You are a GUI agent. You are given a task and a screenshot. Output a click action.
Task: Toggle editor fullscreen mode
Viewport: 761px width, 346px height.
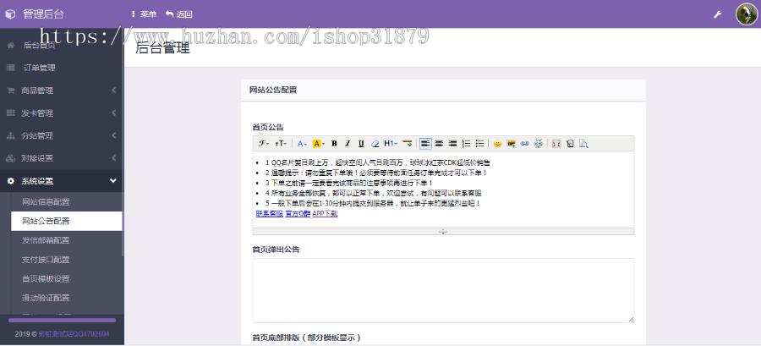[556, 144]
